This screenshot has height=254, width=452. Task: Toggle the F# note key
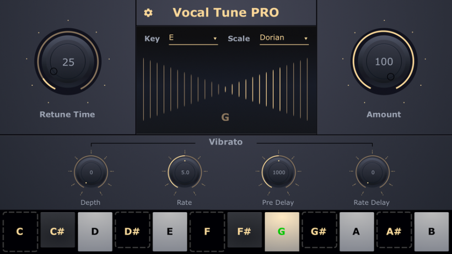tap(244, 231)
